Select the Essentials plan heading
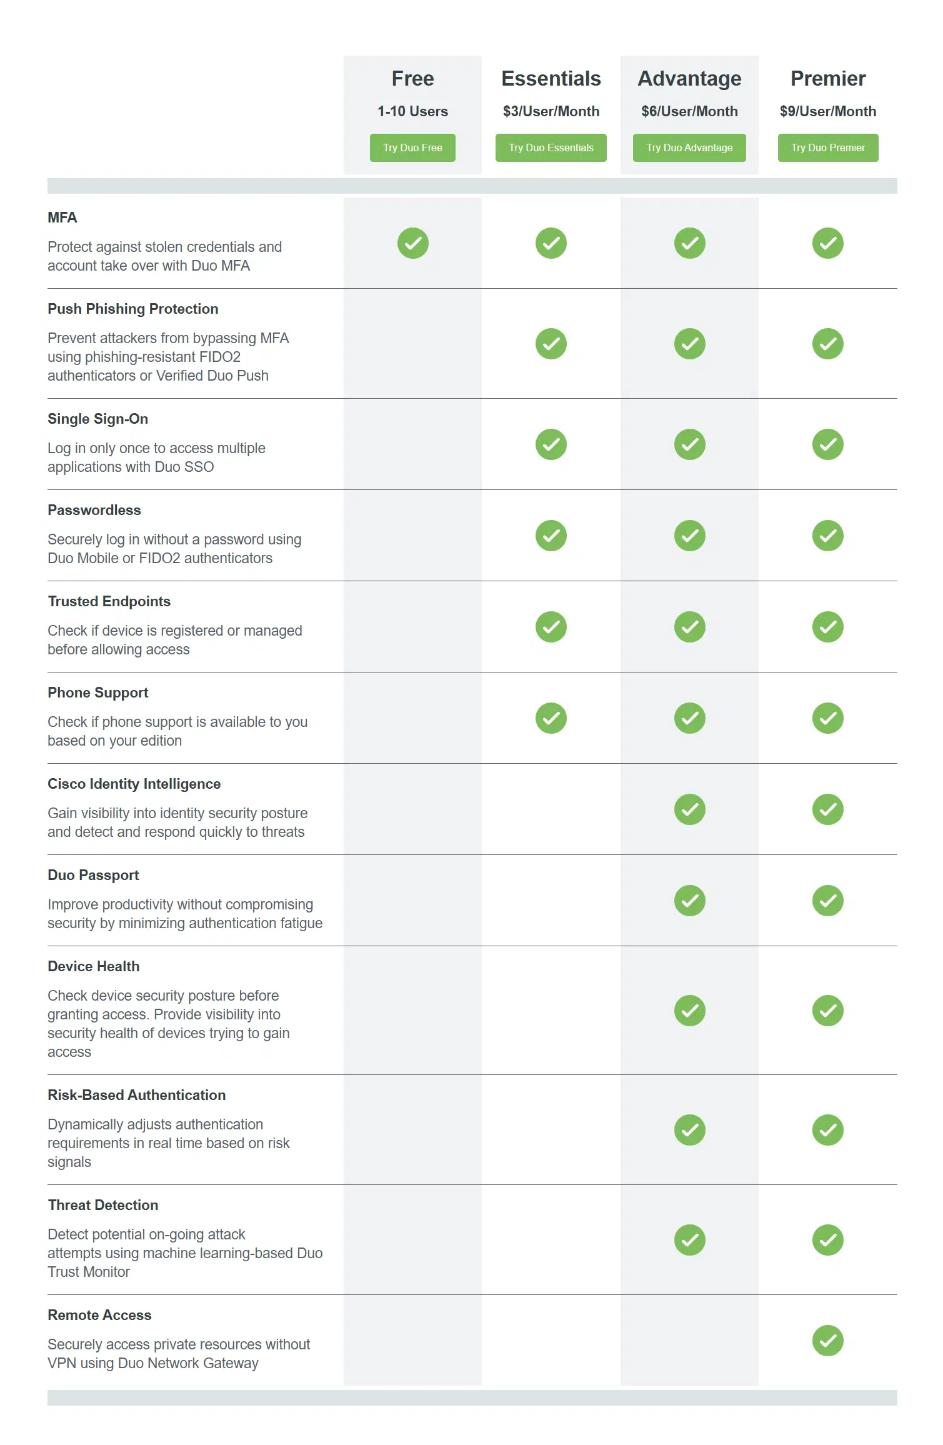Image resolution: width=943 pixels, height=1445 pixels. pos(551,79)
